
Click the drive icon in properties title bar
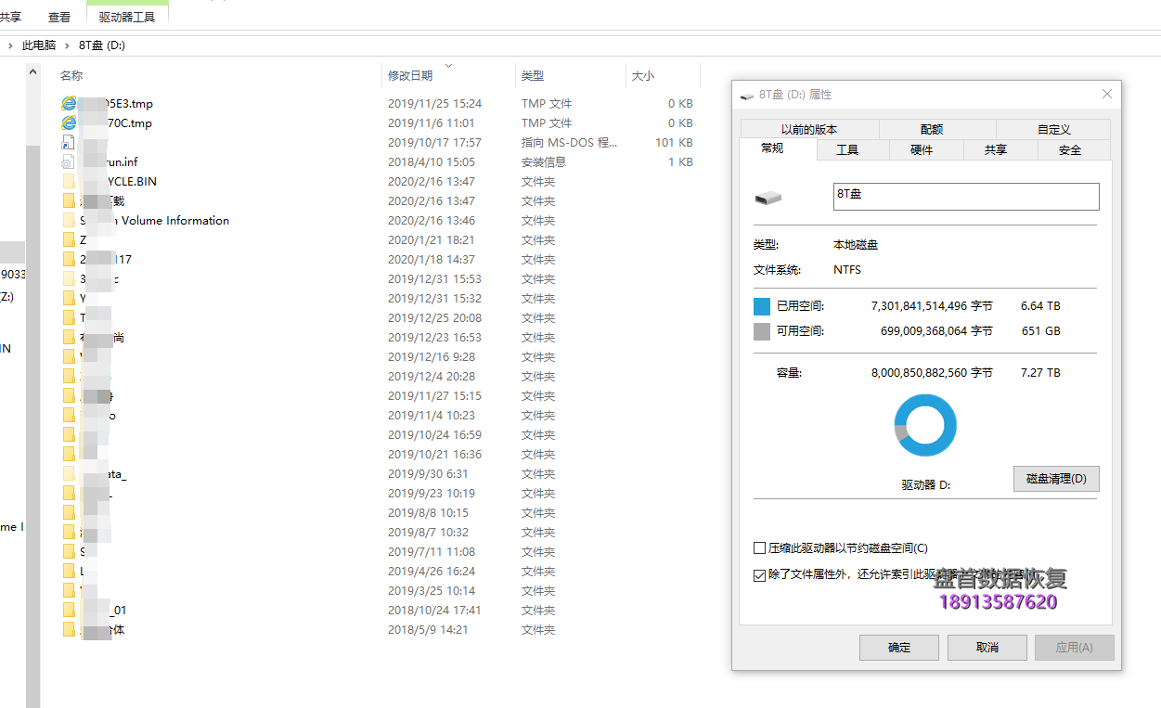tap(747, 96)
